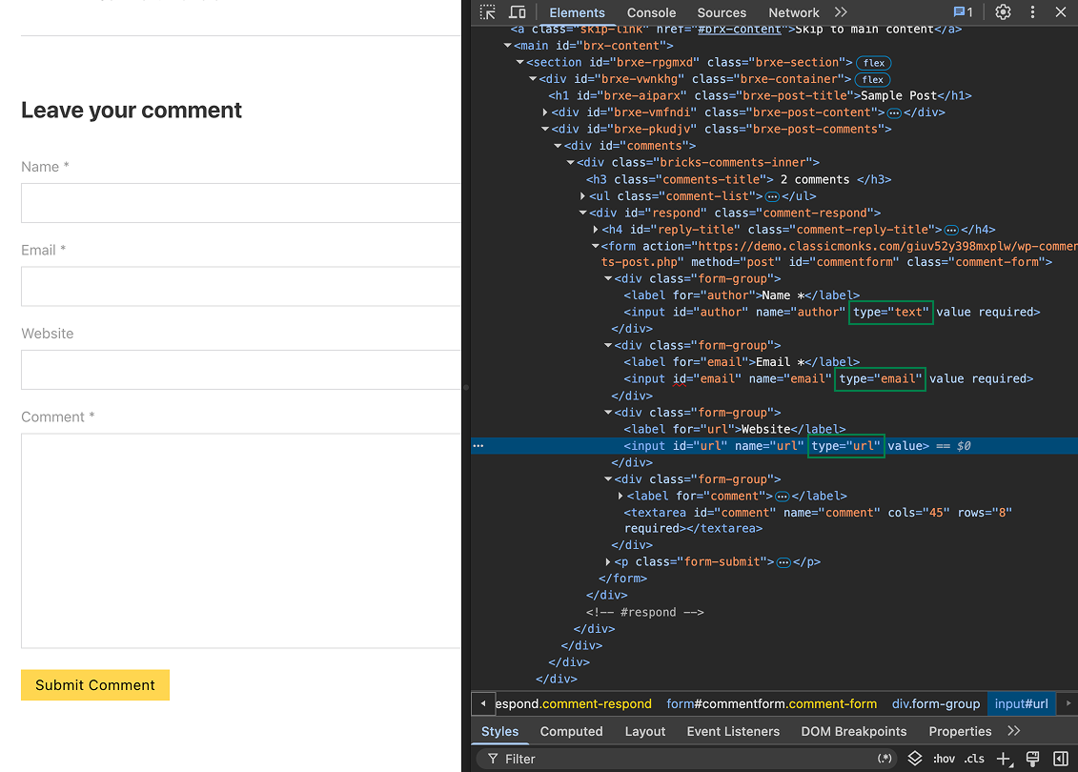Select the input id="author" node
This screenshot has width=1078, height=772.
click(831, 312)
